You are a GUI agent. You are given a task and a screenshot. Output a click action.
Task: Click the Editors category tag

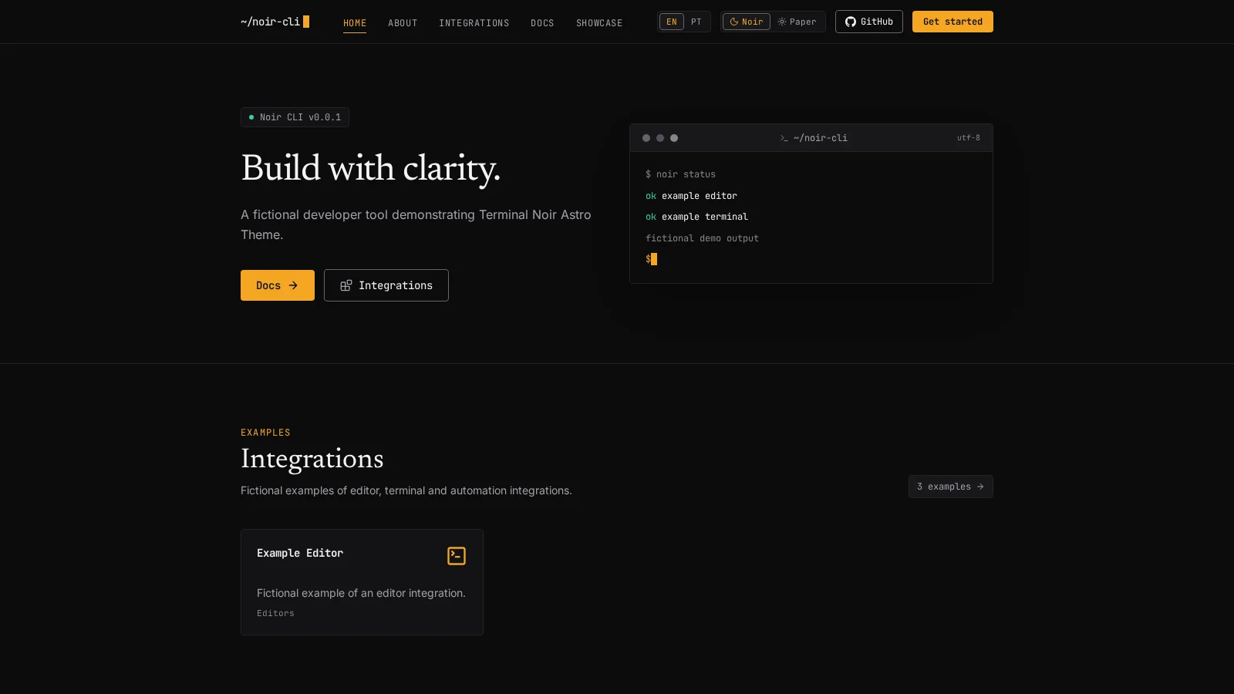point(275,613)
